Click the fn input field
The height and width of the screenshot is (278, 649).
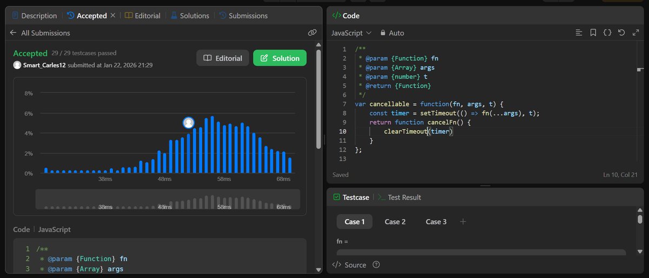(481, 252)
